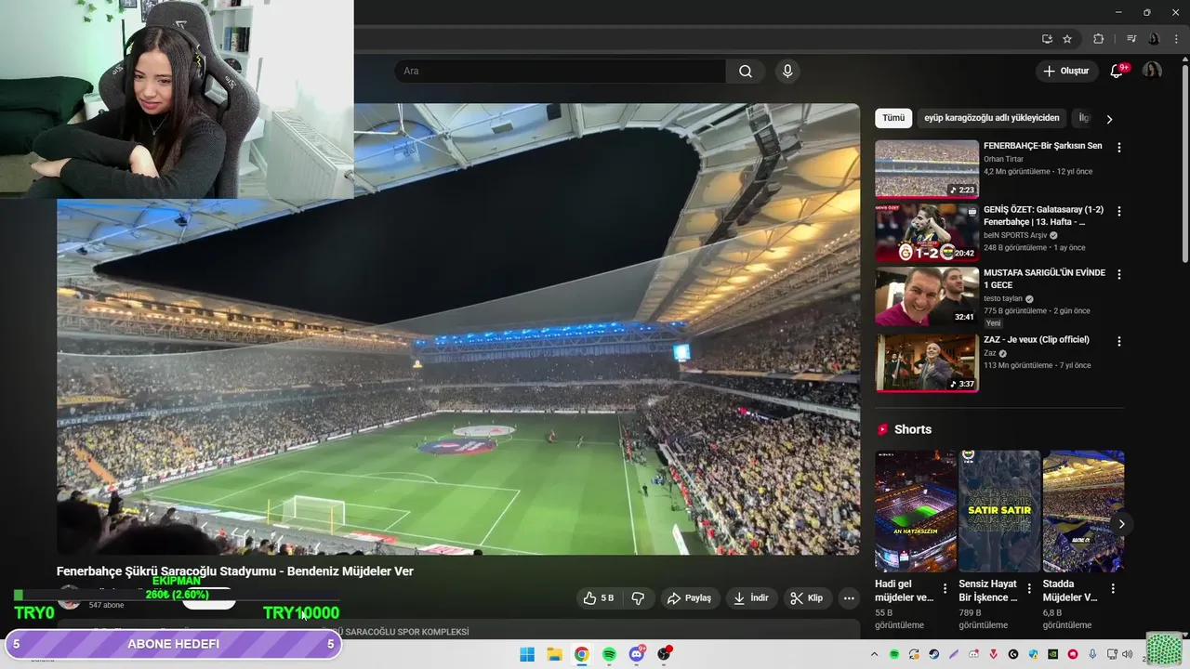The width and height of the screenshot is (1190, 669).
Task: Show more filter chips with the right arrow
Action: tap(1109, 119)
